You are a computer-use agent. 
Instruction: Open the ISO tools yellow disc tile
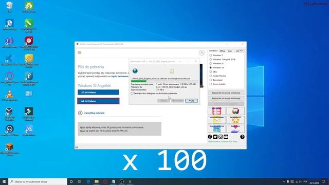(235, 120)
